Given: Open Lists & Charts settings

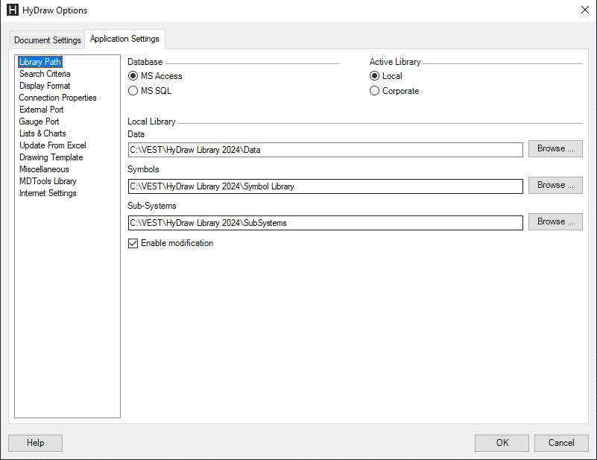Looking at the screenshot, I should coord(42,133).
